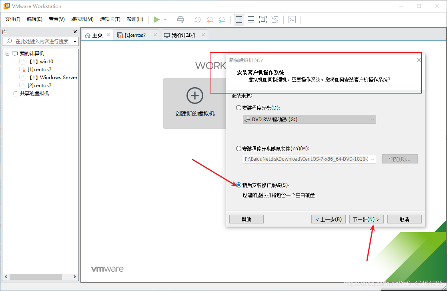Open the snapshot manager icon
The height and width of the screenshot is (291, 447).
point(222,20)
